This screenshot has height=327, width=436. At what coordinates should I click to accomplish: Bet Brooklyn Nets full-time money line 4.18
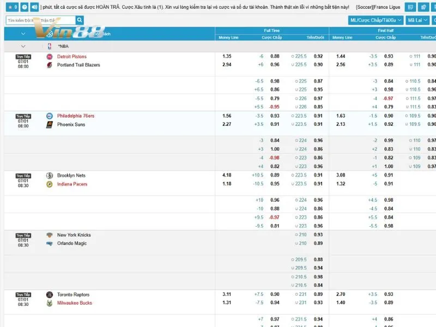click(x=227, y=175)
